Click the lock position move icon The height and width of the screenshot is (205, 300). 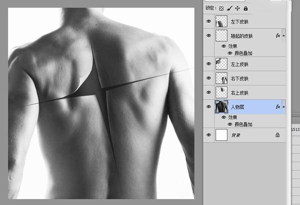237,8
